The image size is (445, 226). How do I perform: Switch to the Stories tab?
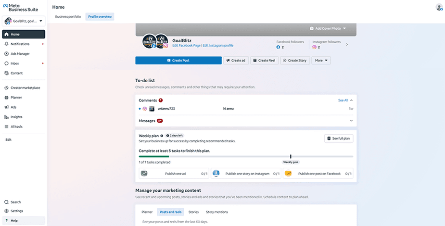(x=193, y=212)
